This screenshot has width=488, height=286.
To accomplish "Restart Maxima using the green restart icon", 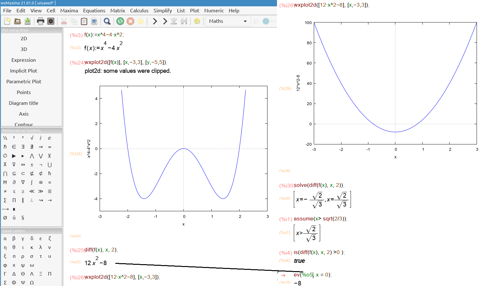I will (120, 21).
